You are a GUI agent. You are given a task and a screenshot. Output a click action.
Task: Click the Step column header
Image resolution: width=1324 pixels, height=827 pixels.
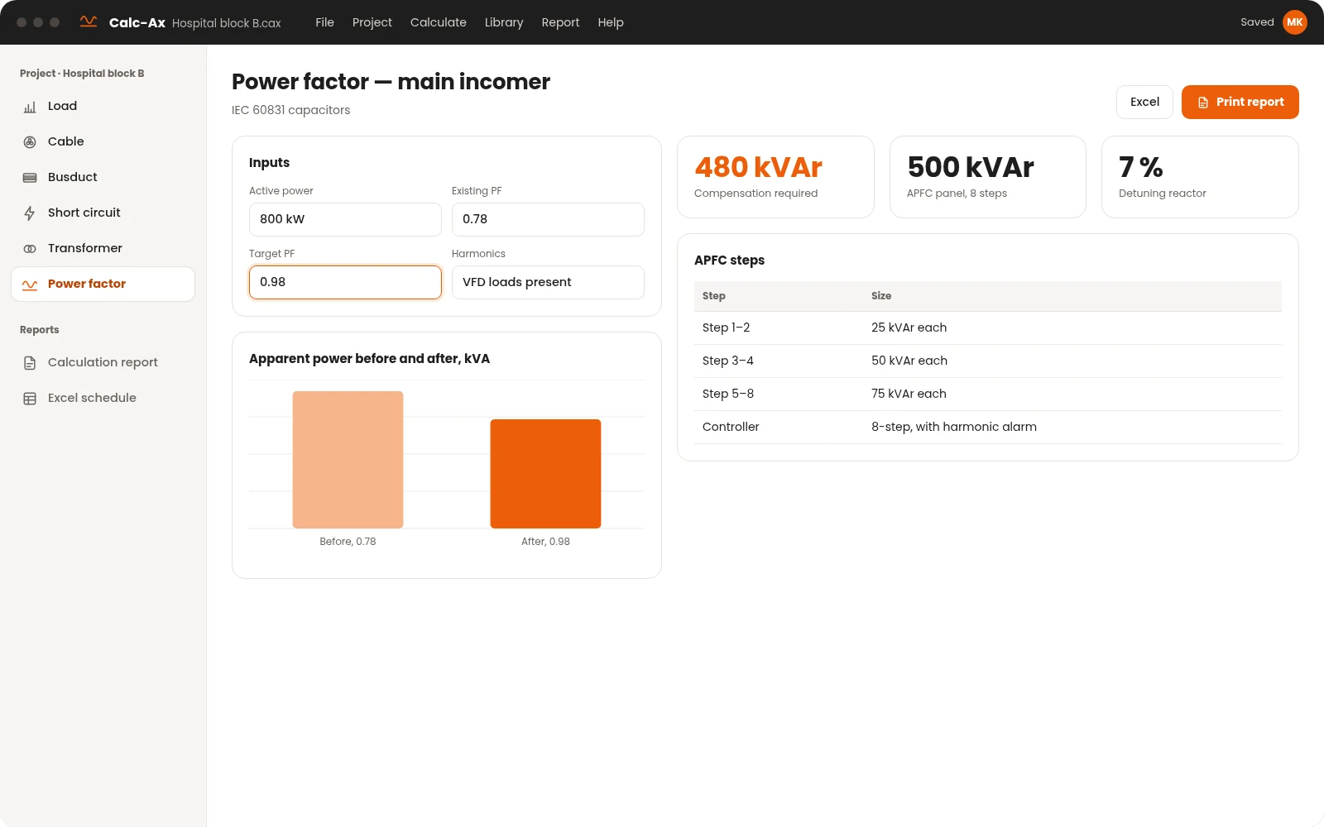pos(714,296)
